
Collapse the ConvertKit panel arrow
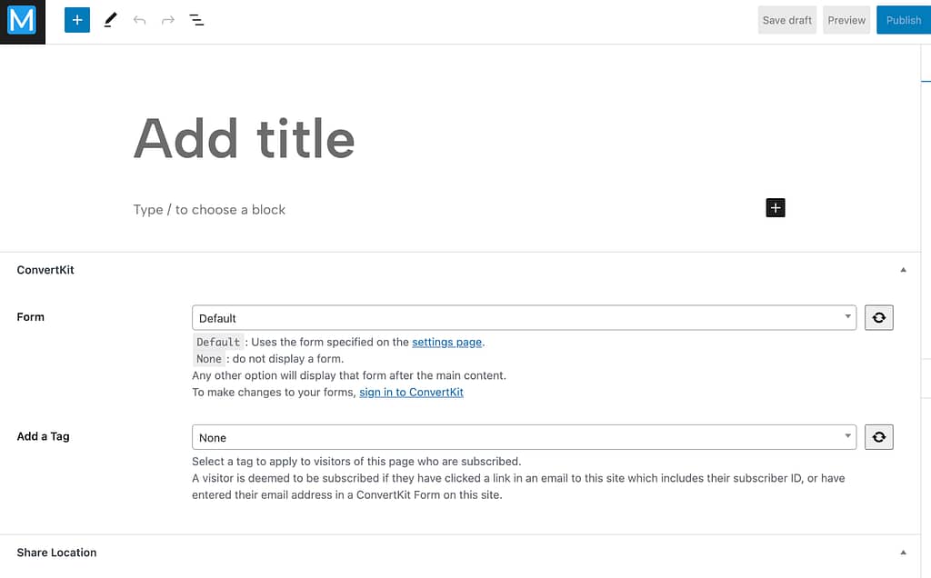[903, 270]
